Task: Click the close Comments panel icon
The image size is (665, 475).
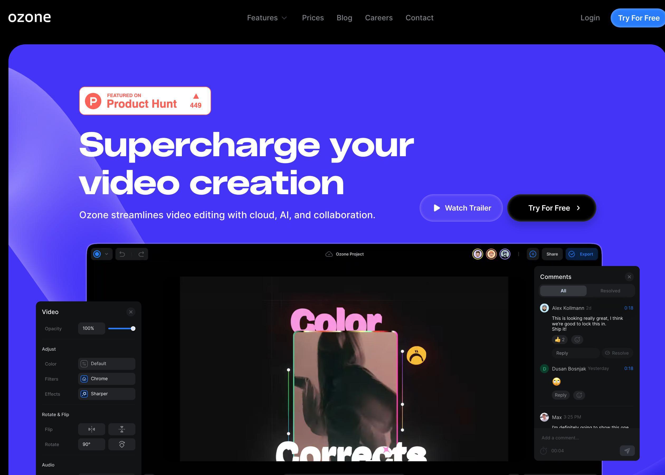Action: [629, 277]
